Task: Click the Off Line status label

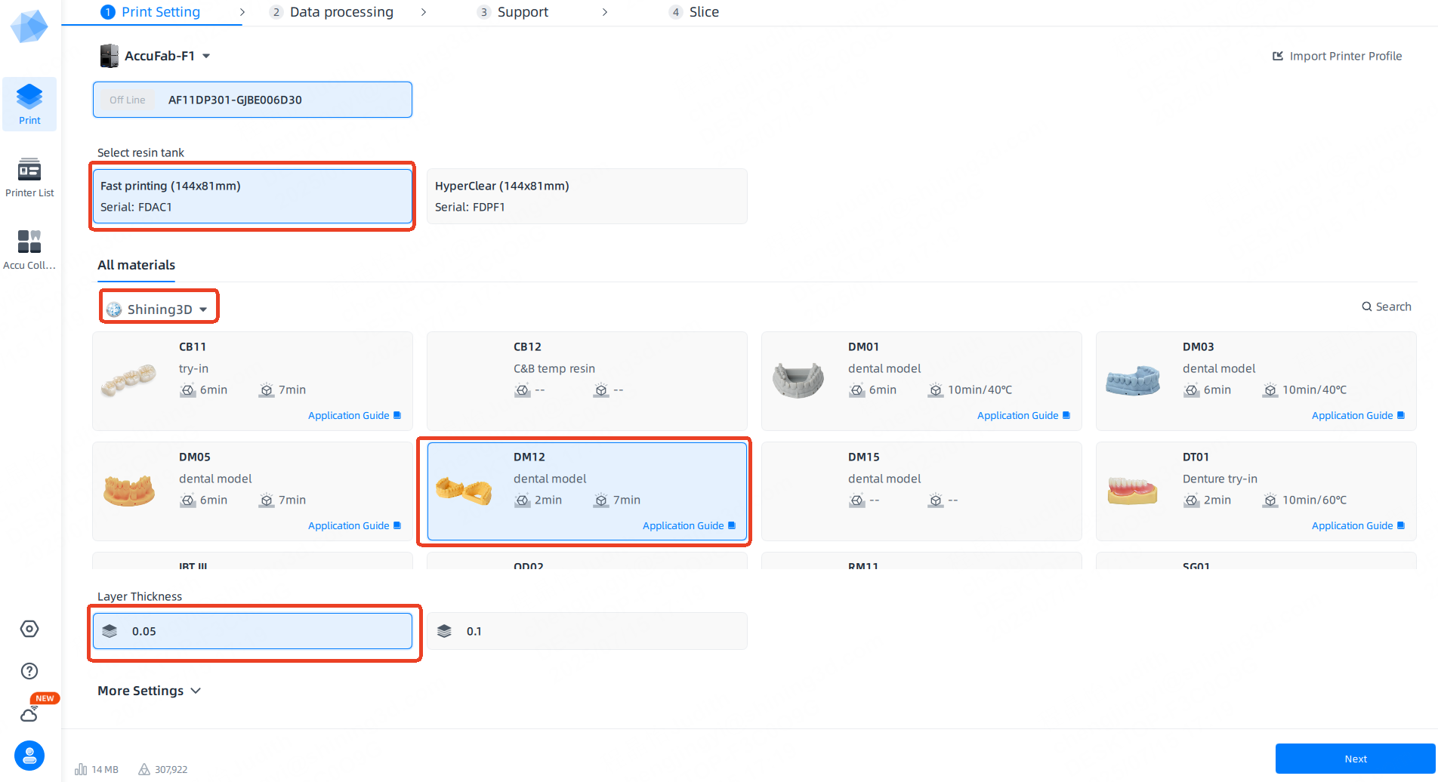Action: (x=127, y=100)
